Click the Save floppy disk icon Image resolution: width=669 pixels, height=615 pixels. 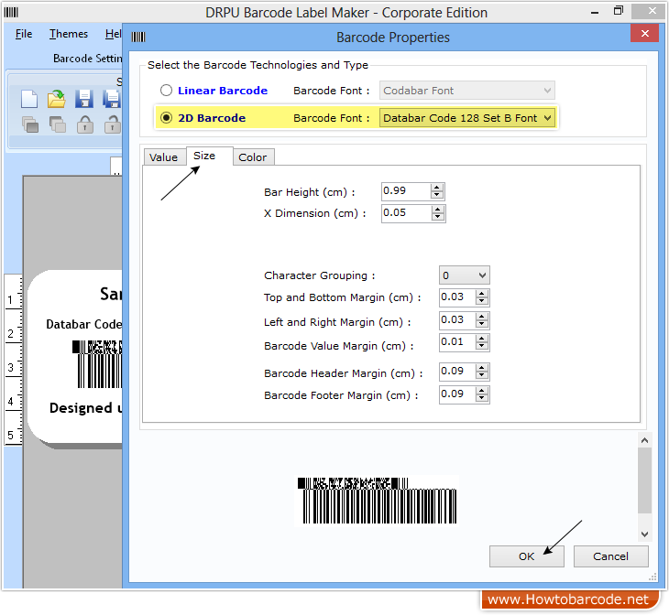coord(84,99)
